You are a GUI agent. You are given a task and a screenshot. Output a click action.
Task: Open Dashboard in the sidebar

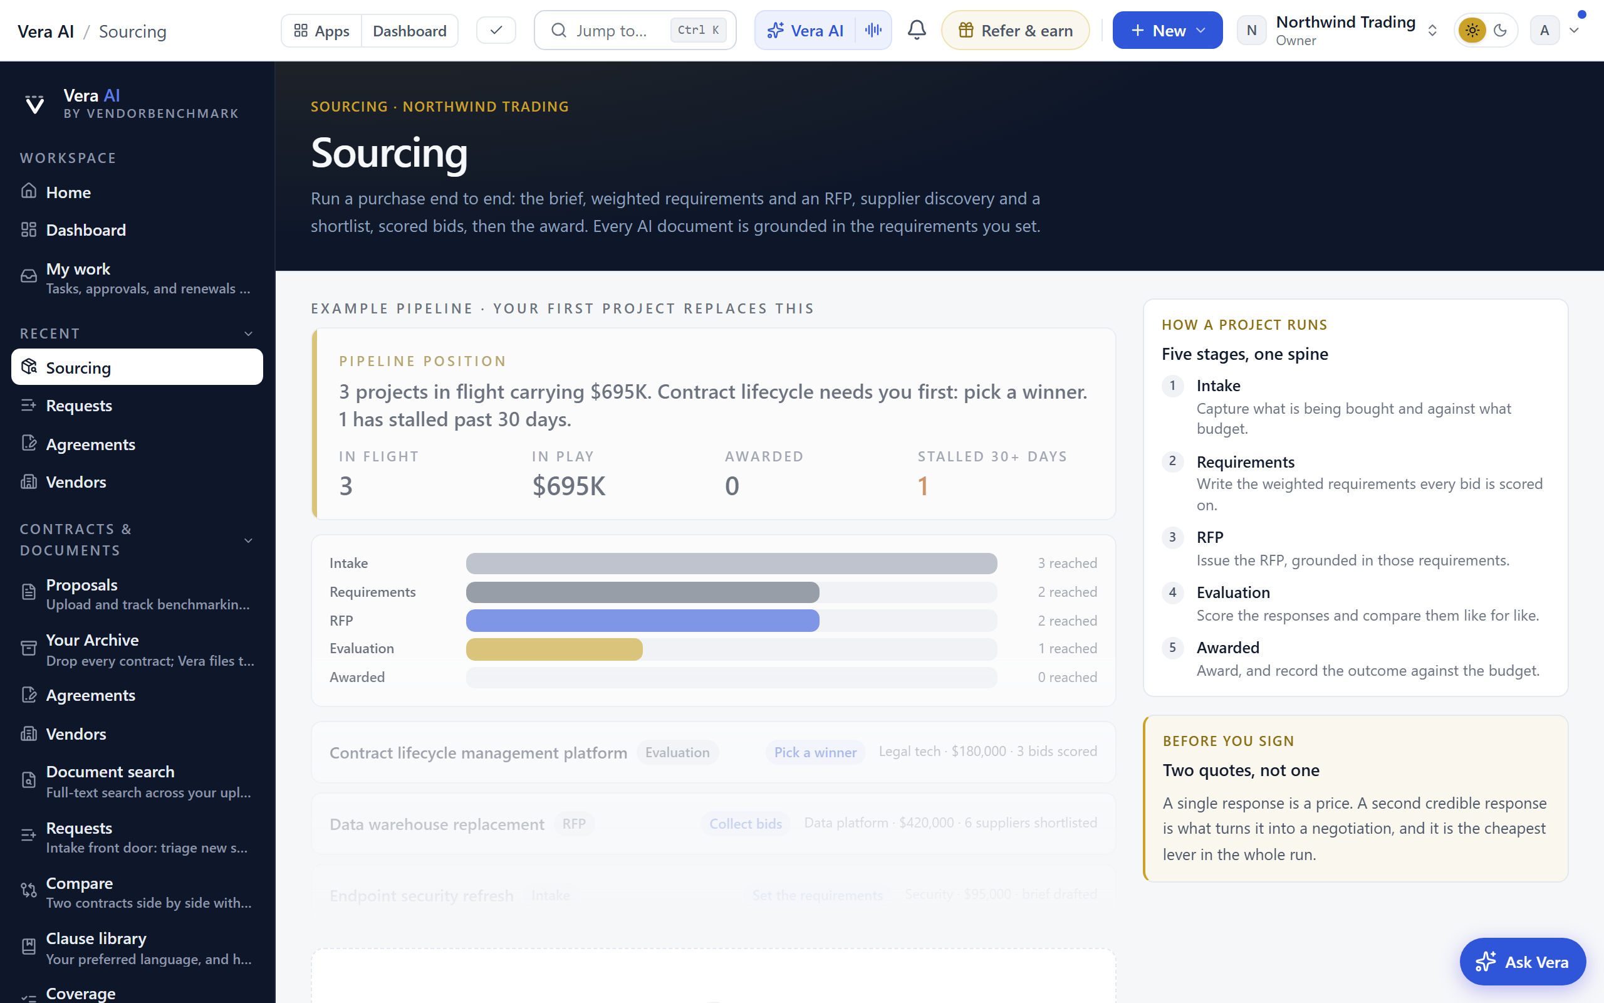pyautogui.click(x=137, y=229)
